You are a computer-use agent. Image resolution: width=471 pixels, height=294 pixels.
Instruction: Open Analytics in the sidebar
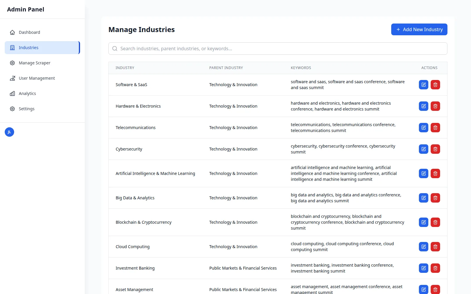coord(42,93)
